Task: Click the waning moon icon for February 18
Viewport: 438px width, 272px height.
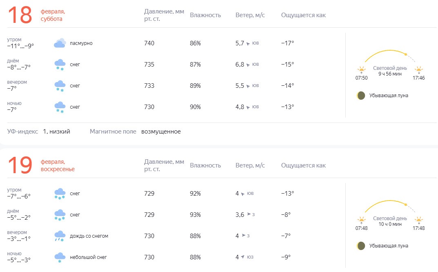Action: pyautogui.click(x=360, y=96)
